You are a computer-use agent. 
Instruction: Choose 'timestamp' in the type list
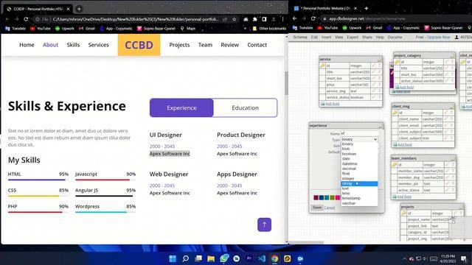[351, 198]
